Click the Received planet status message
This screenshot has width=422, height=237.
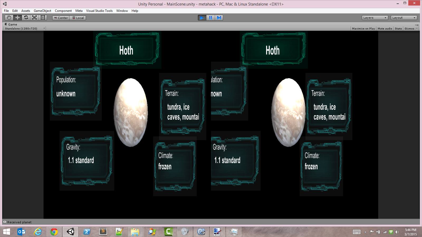(20, 222)
